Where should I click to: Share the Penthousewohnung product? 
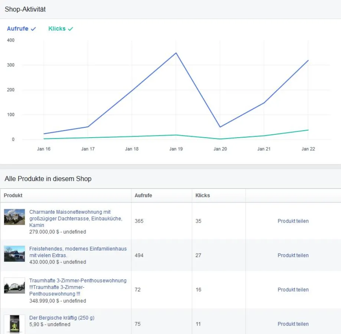click(x=293, y=289)
